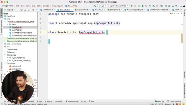
Task: Toggle Structure side tab
Action: (1, 66)
